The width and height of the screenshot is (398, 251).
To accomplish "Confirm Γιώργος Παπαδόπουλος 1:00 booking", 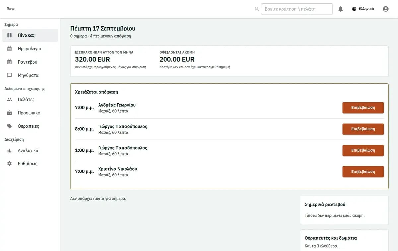I will click(363, 150).
